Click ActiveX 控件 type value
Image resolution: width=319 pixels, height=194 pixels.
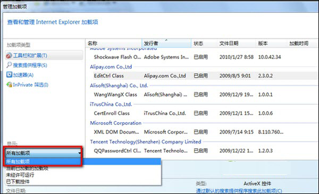257,183
